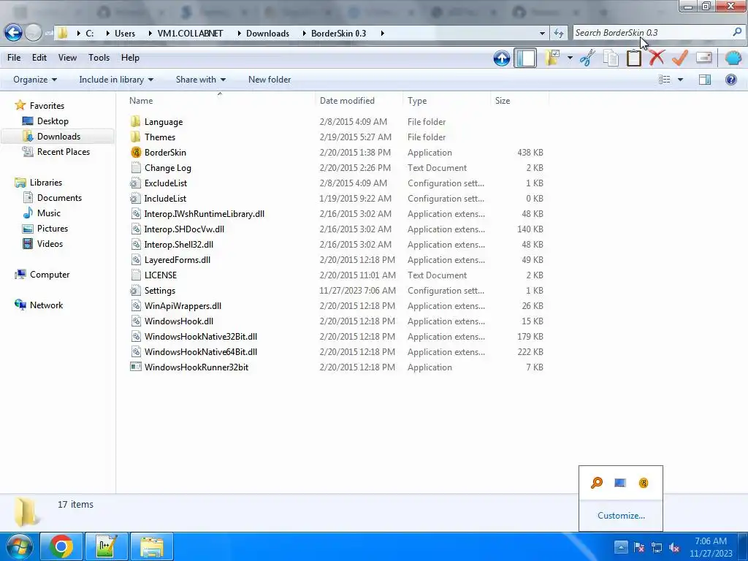Viewport: 748px width, 561px height.
Task: Click the BorderSkin tray icon in popup
Action: [x=644, y=483]
